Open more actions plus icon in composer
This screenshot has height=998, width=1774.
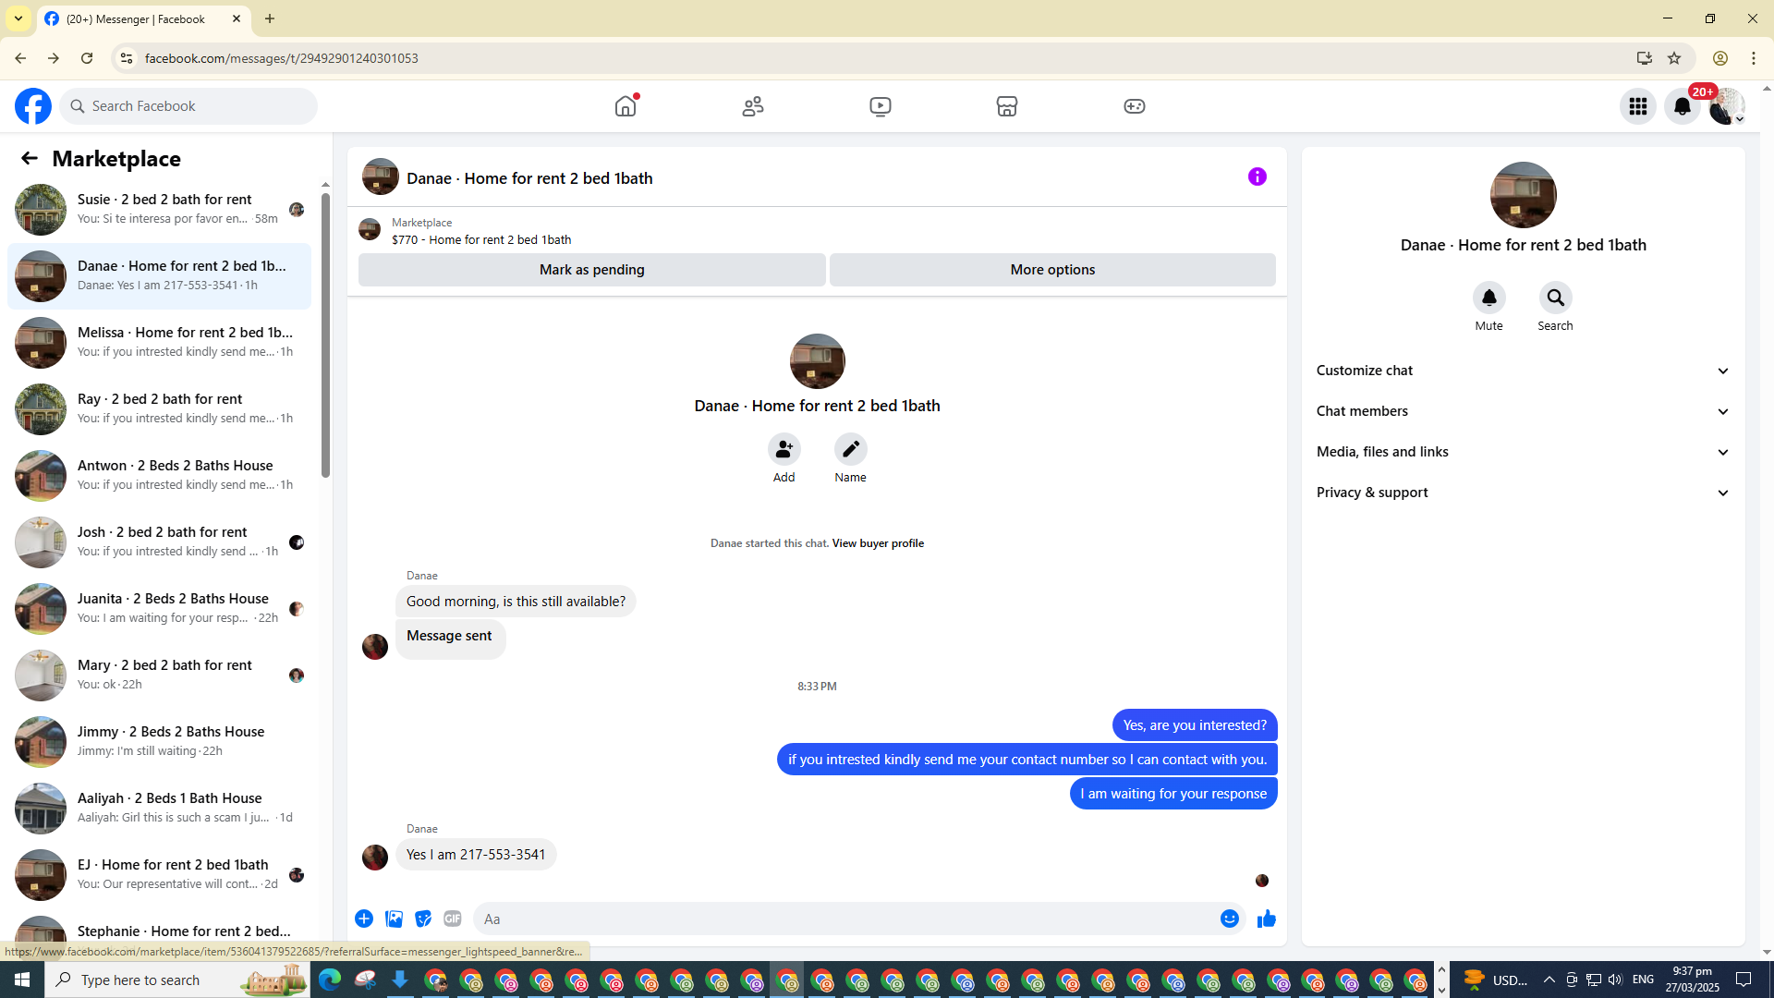pos(364,919)
